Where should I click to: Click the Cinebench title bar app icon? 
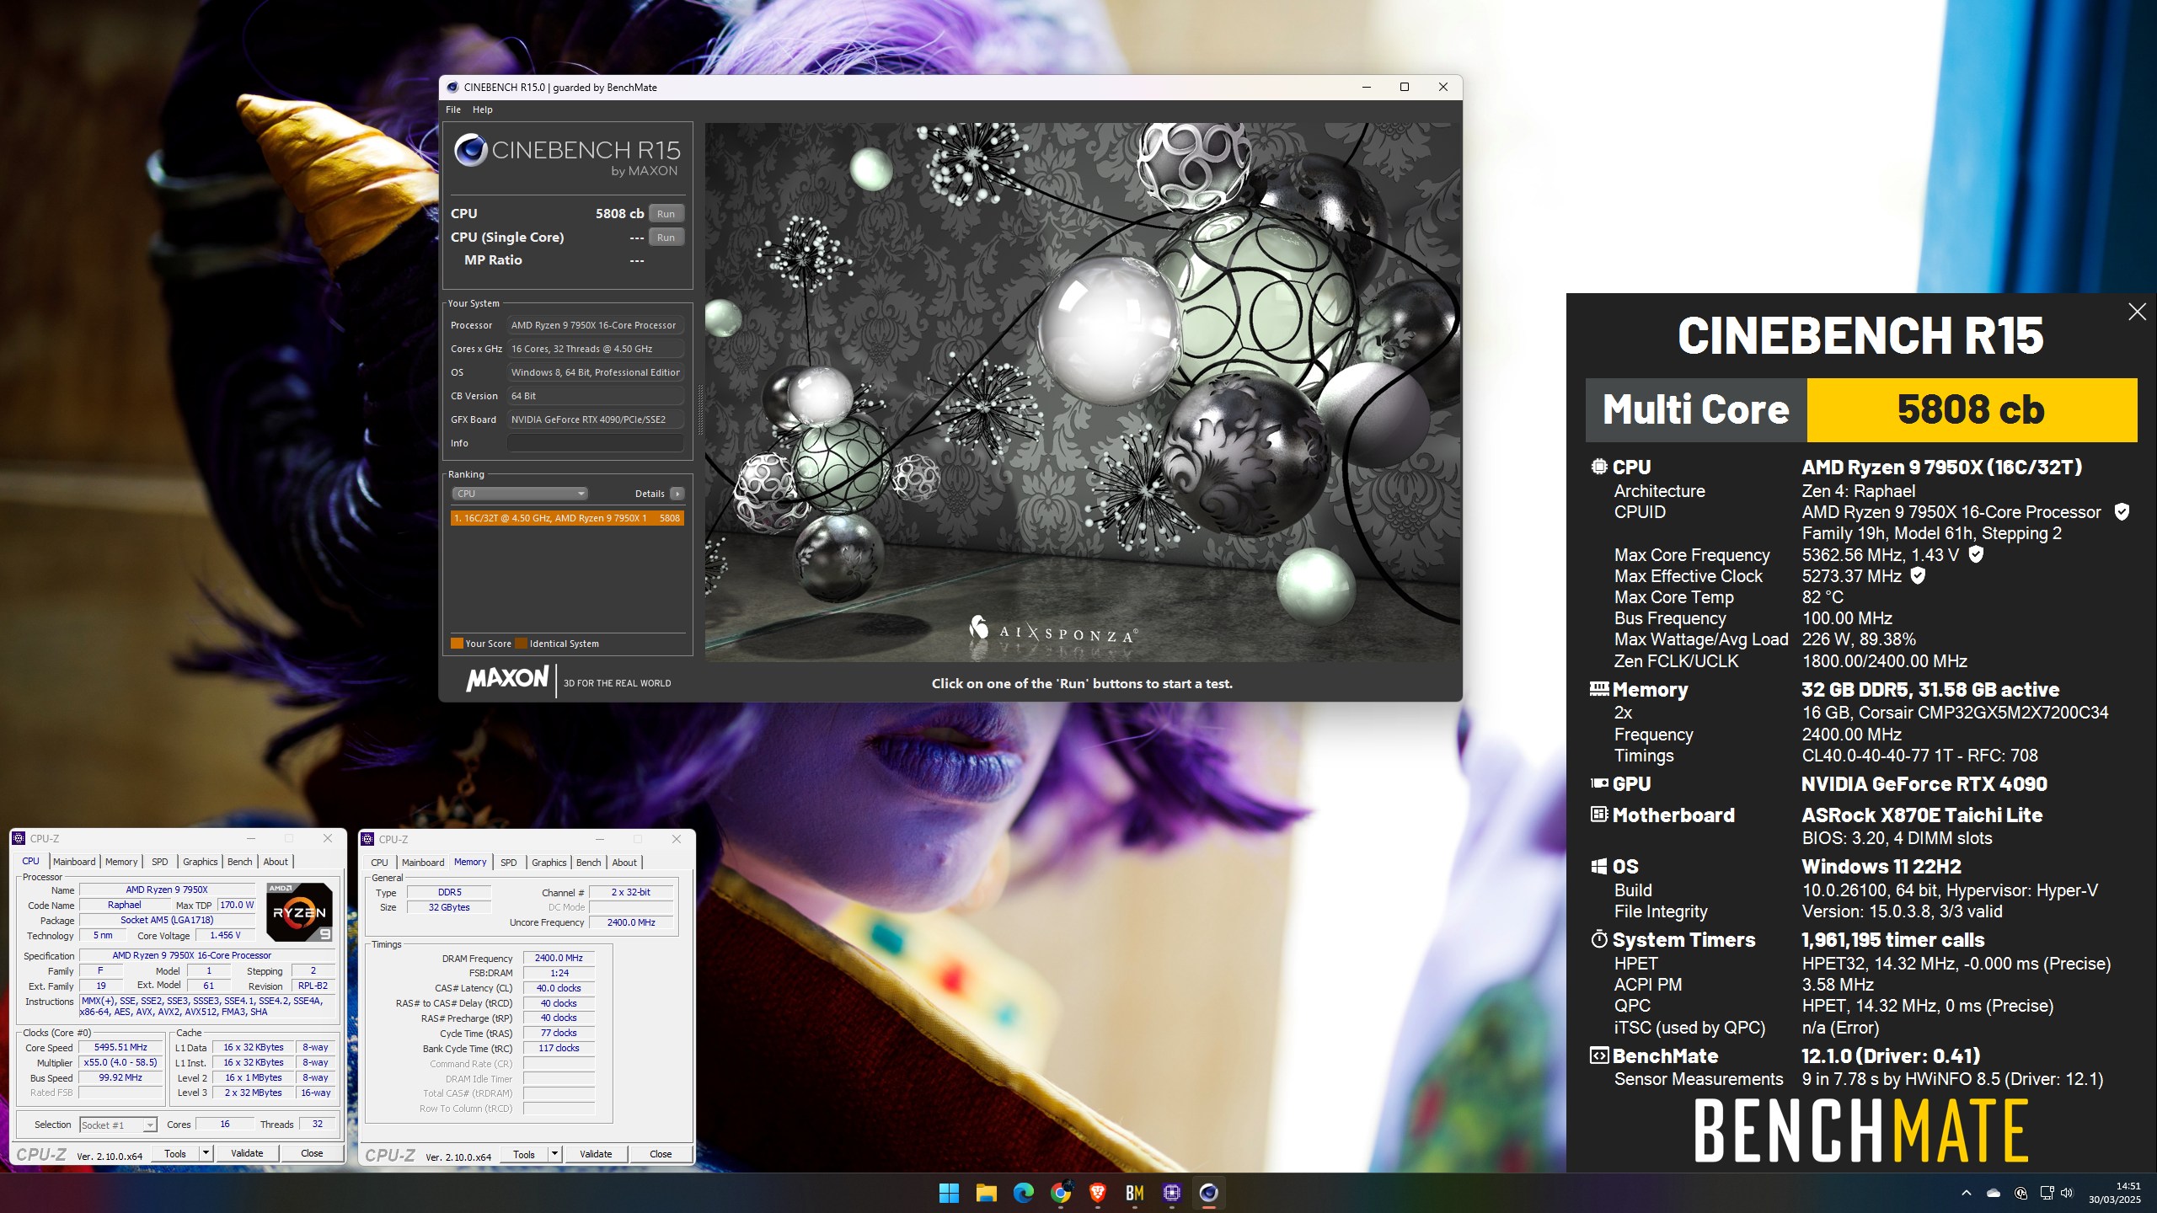452,87
